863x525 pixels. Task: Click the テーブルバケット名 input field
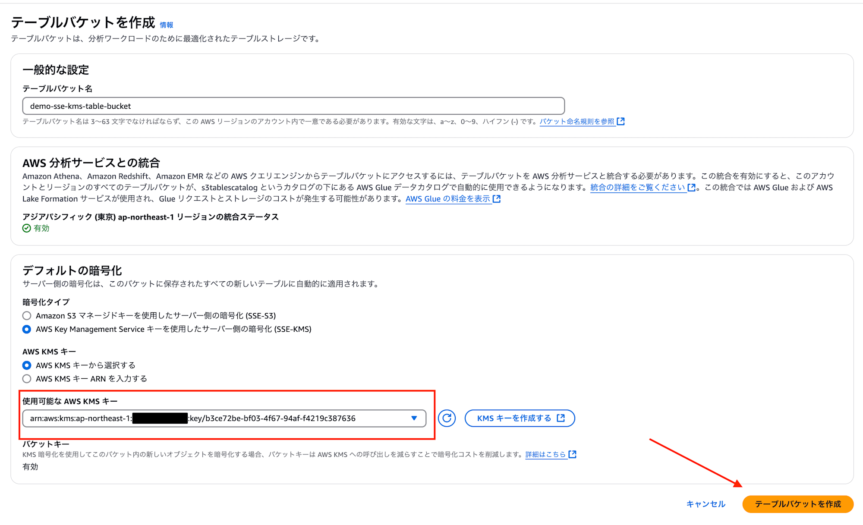[x=293, y=106]
